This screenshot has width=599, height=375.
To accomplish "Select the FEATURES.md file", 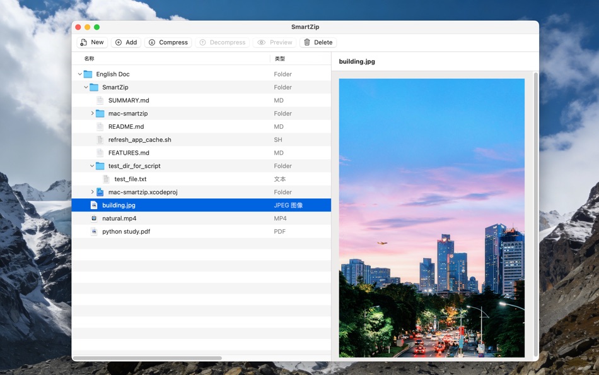I will [126, 152].
